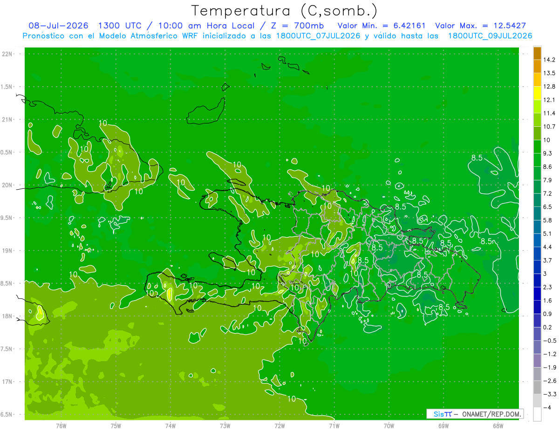559x432 pixels.
Task: Click the forecast date '08-Jul-2026'
Action: click(x=59, y=26)
